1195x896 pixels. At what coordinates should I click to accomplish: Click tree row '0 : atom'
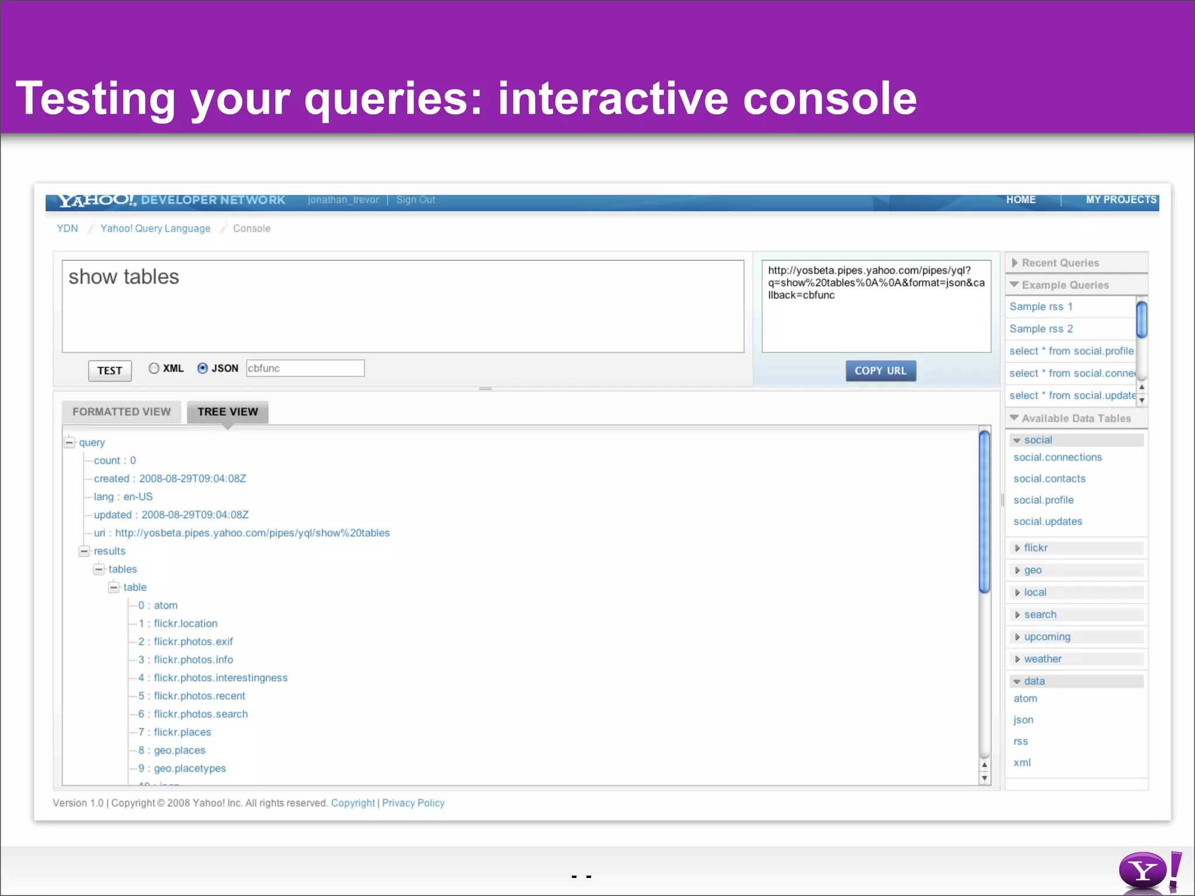[x=158, y=605]
